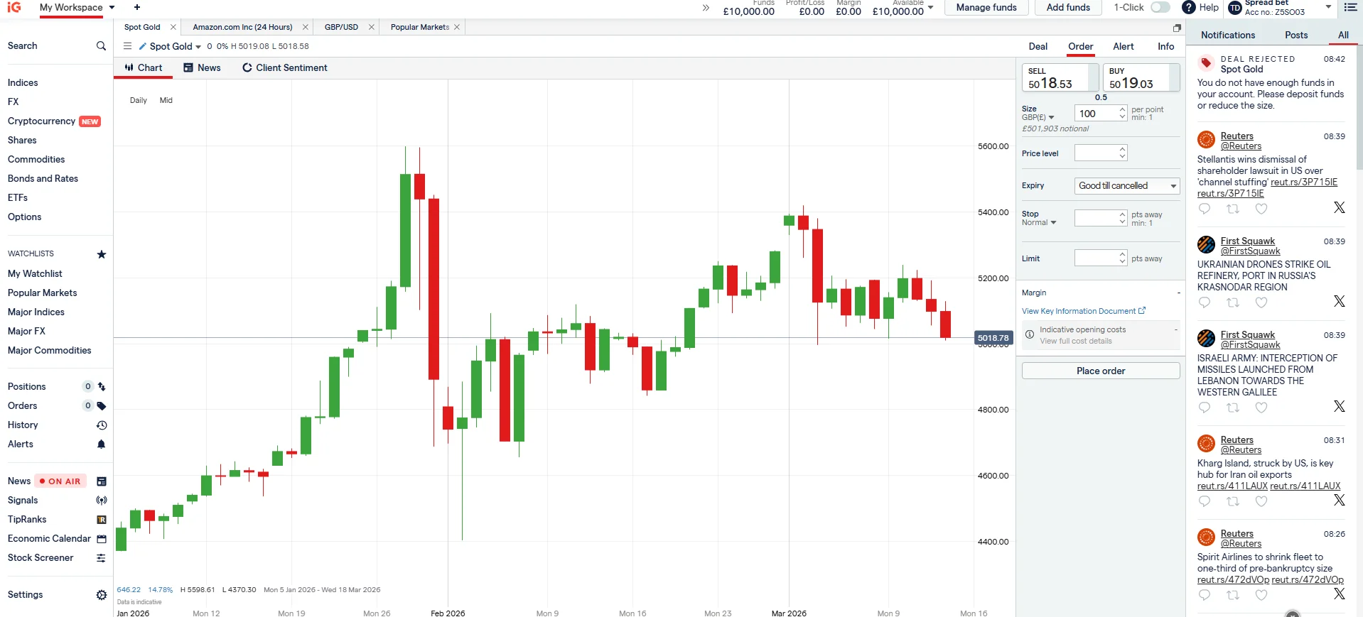1363x617 pixels.
Task: Switch to Posts in notifications panel
Action: 1296,36
